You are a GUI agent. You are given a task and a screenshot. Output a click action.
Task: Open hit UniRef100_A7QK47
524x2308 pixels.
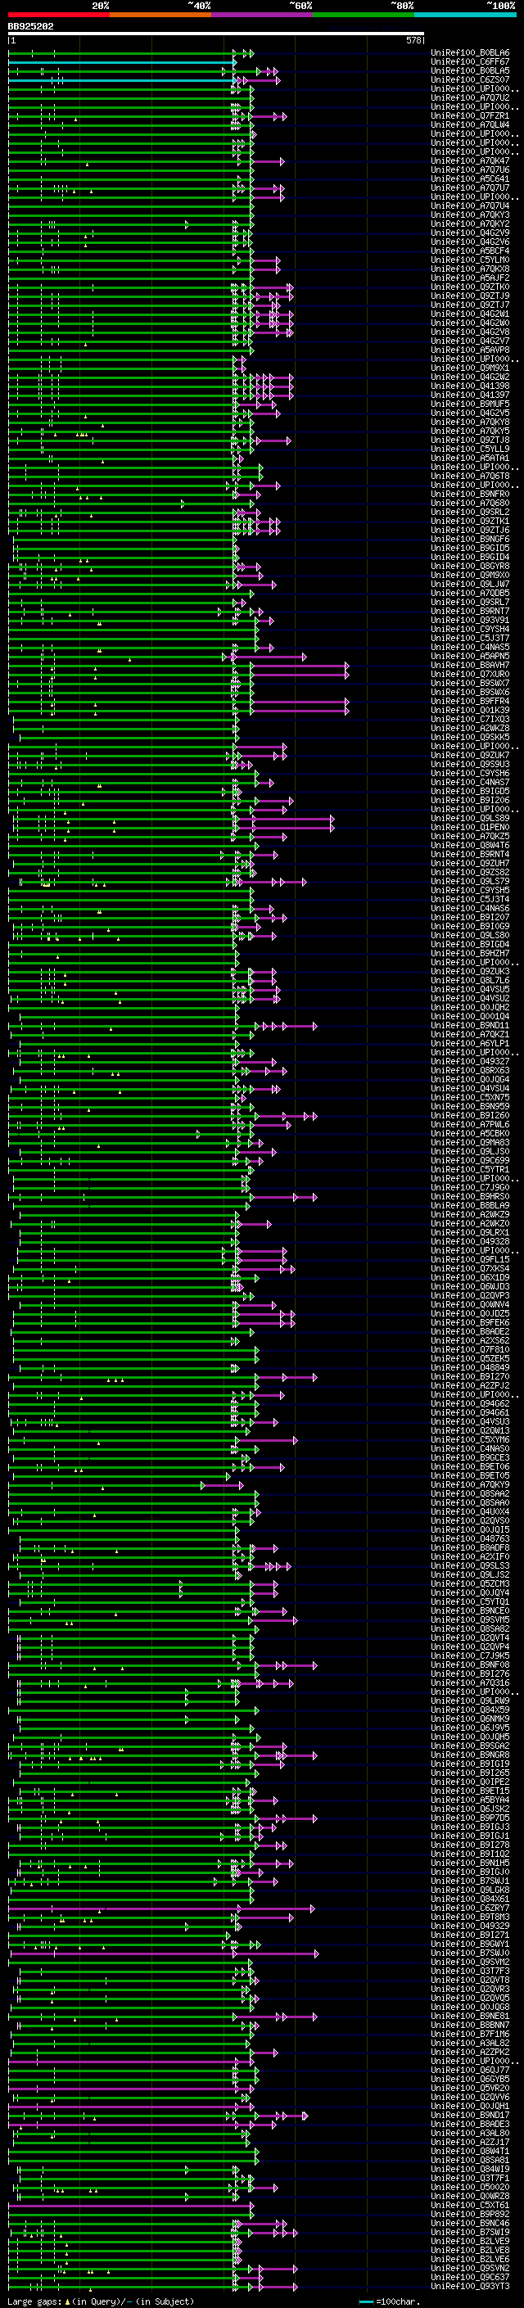470,161
